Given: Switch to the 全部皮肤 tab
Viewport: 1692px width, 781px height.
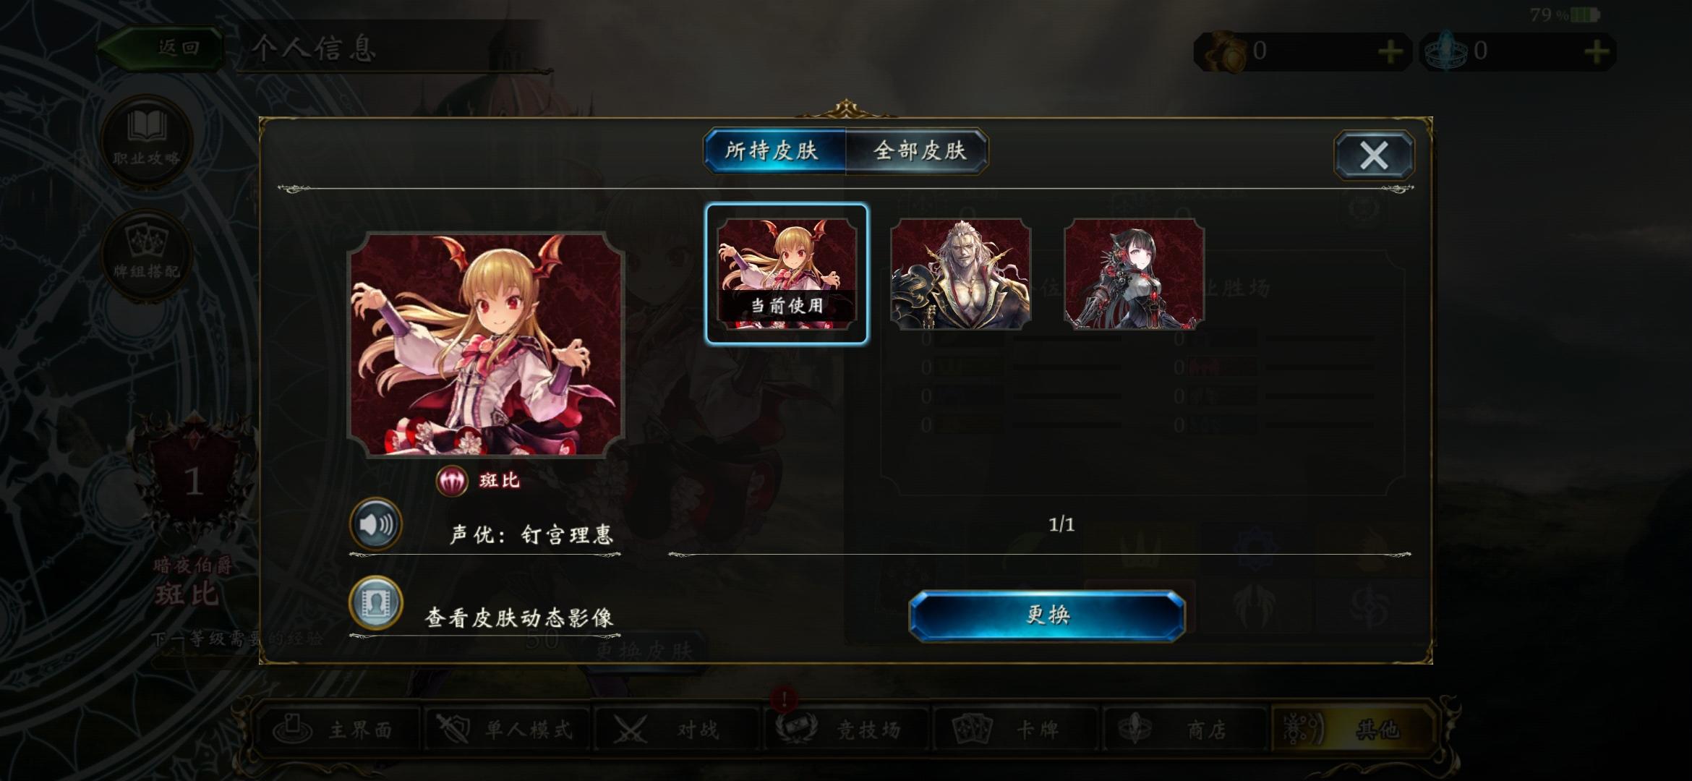Looking at the screenshot, I should [x=918, y=150].
